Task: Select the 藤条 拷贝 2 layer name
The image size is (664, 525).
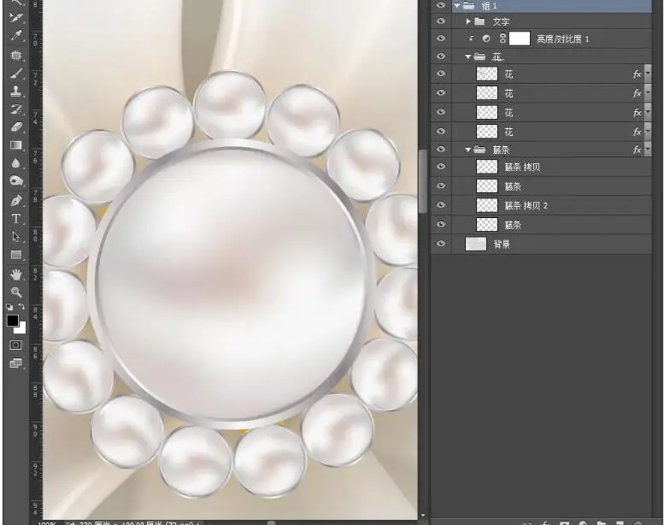Action: click(x=526, y=206)
